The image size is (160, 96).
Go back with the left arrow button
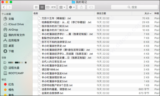pos(4,7)
